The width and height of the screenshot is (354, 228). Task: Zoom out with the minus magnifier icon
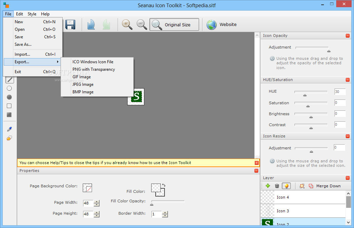142,24
